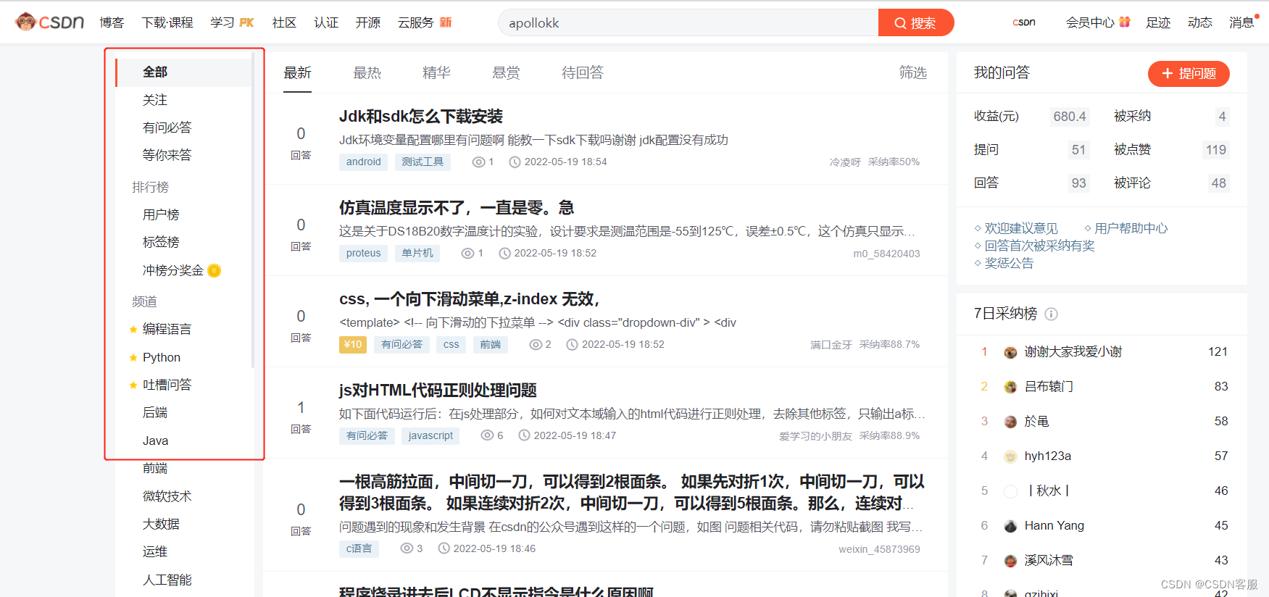Open the 下载·课程 nav item
Viewport: 1269px width, 597px height.
pos(167,22)
